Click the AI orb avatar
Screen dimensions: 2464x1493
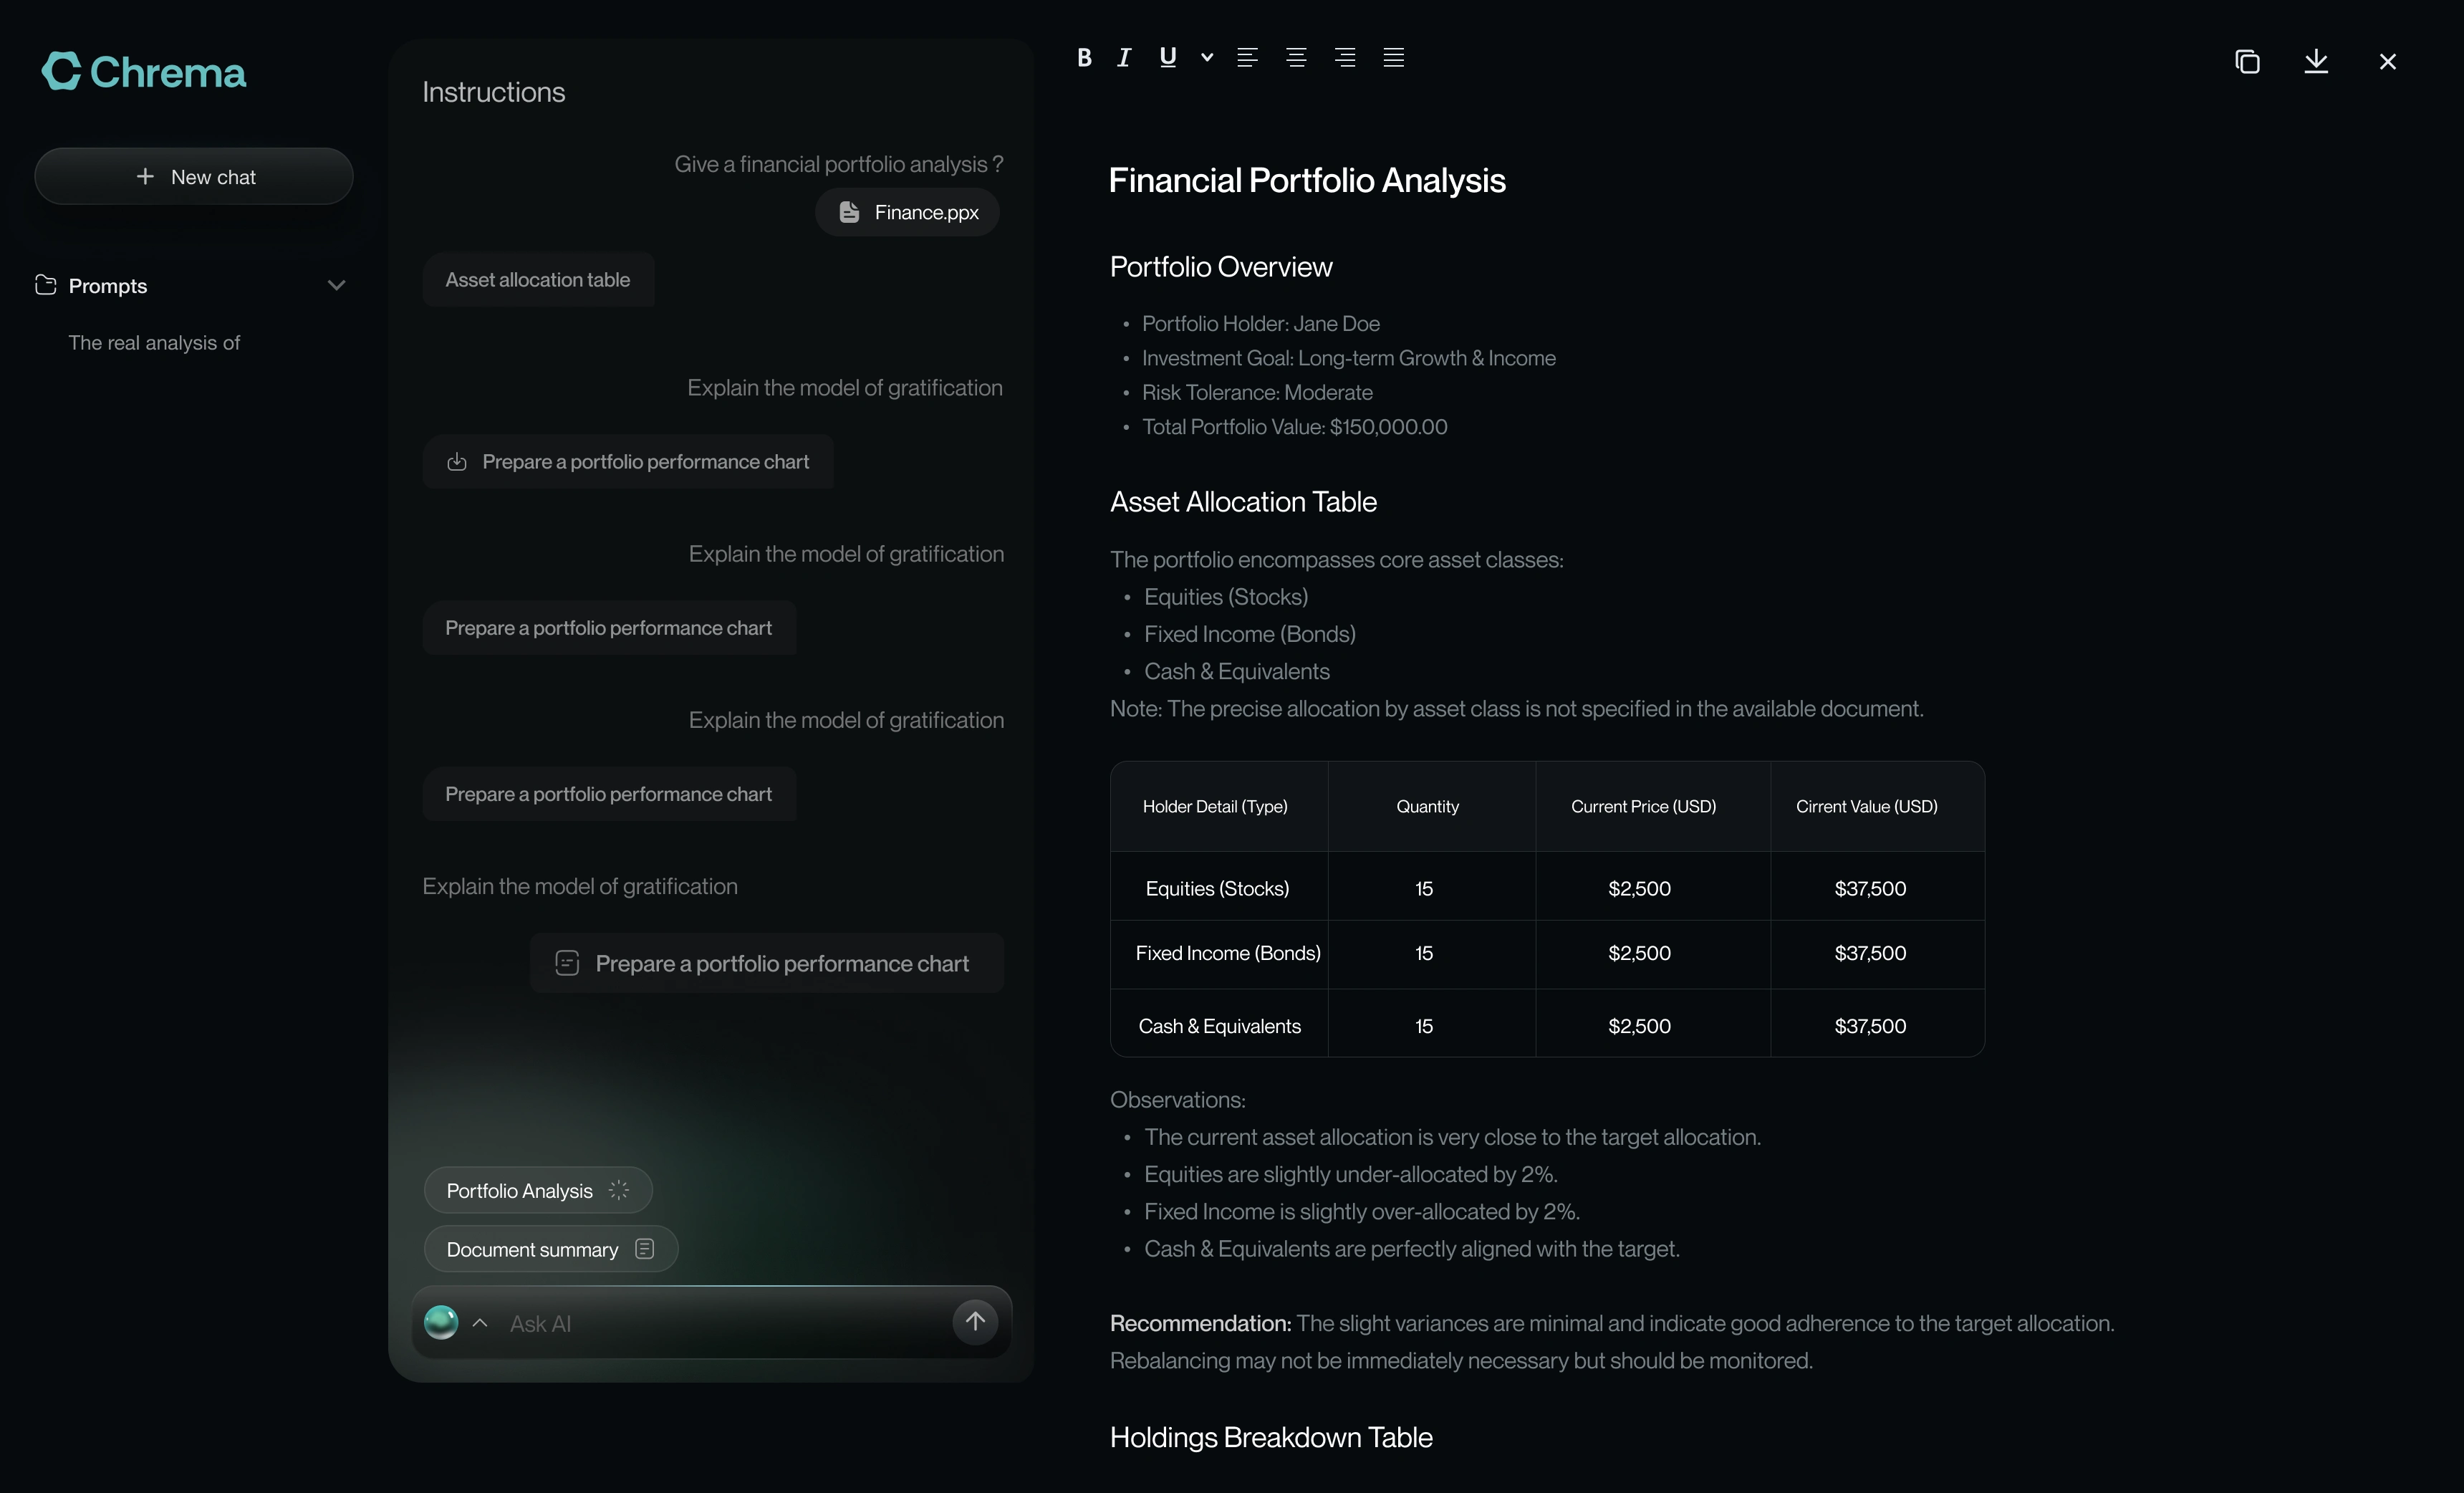tap(441, 1322)
